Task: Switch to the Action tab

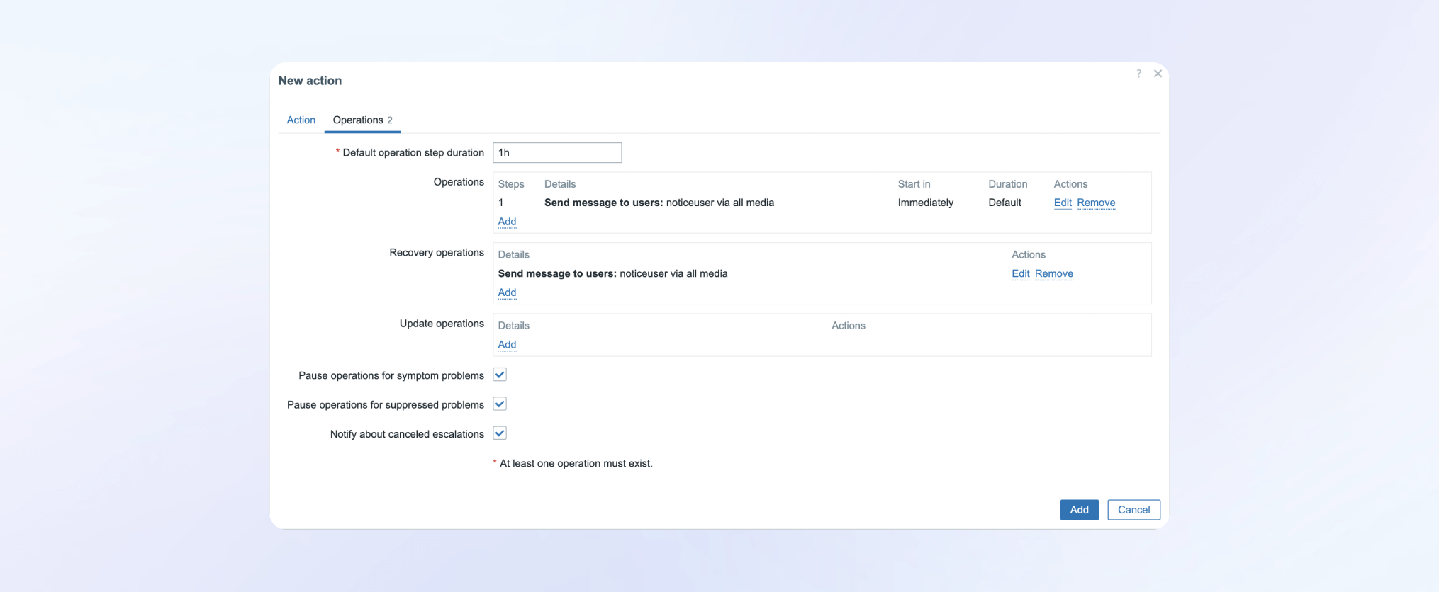Action: [x=301, y=120]
